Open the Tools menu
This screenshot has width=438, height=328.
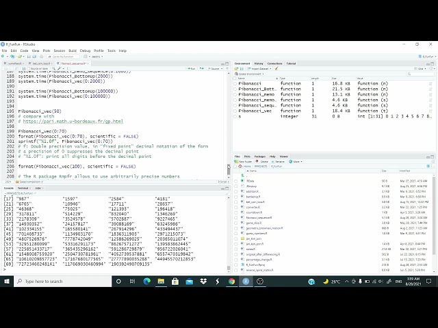pyautogui.click(x=111, y=51)
